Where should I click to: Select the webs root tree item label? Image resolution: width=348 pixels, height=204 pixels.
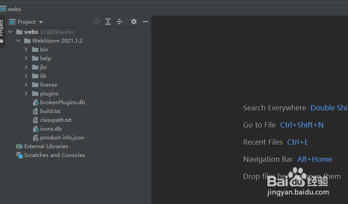coord(31,32)
